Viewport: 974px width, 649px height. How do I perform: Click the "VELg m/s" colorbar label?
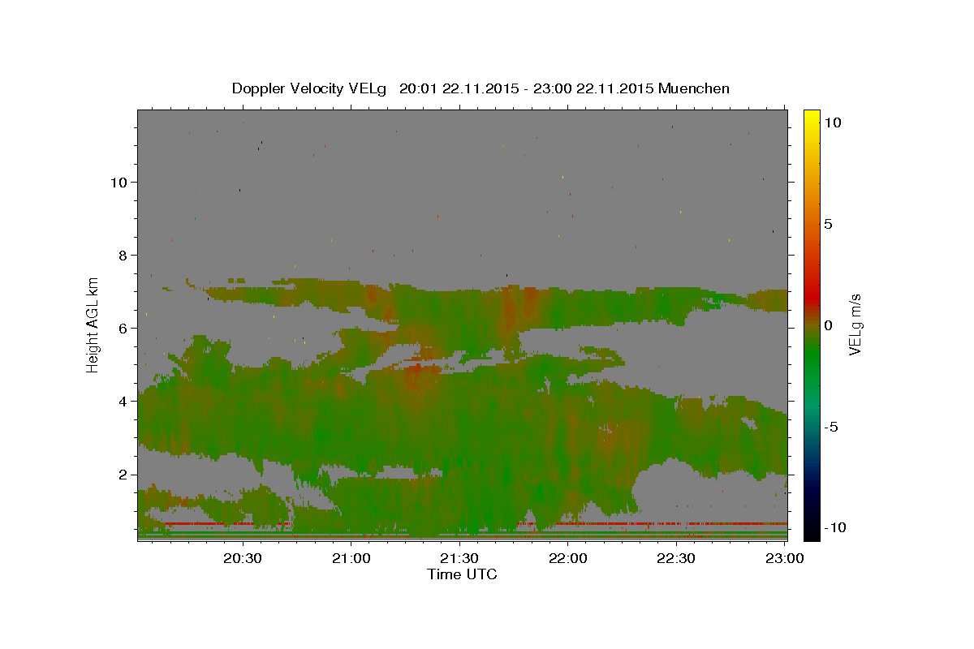pyautogui.click(x=855, y=324)
